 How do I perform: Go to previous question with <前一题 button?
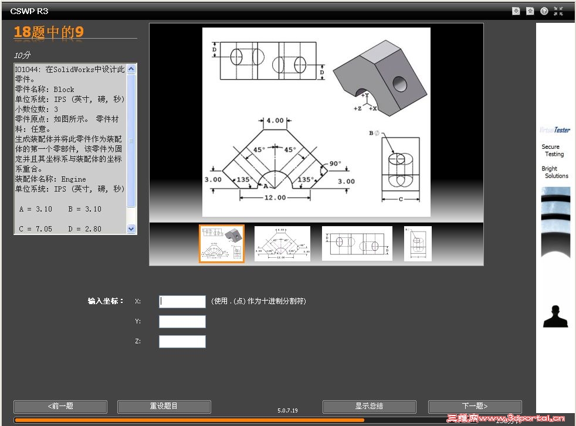pyautogui.click(x=60, y=407)
